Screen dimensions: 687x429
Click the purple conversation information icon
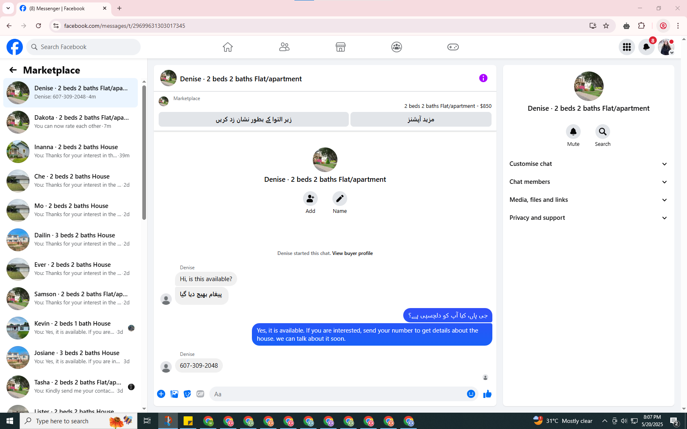coord(483,78)
